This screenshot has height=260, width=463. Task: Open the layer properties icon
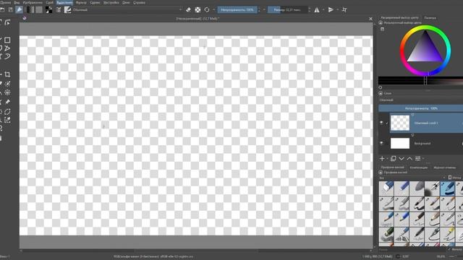click(418, 159)
